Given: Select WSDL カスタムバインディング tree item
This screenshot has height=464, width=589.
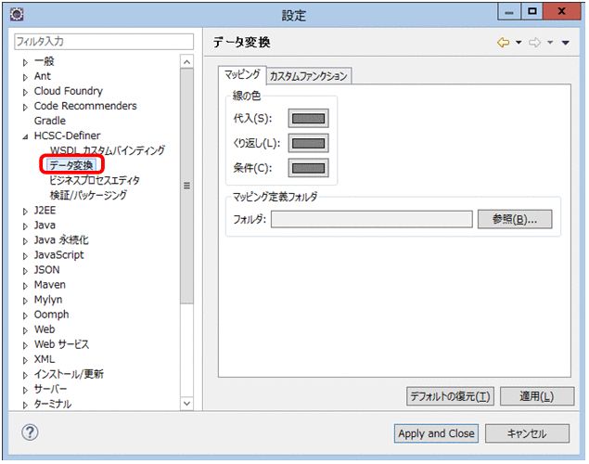Looking at the screenshot, I should tap(108, 150).
